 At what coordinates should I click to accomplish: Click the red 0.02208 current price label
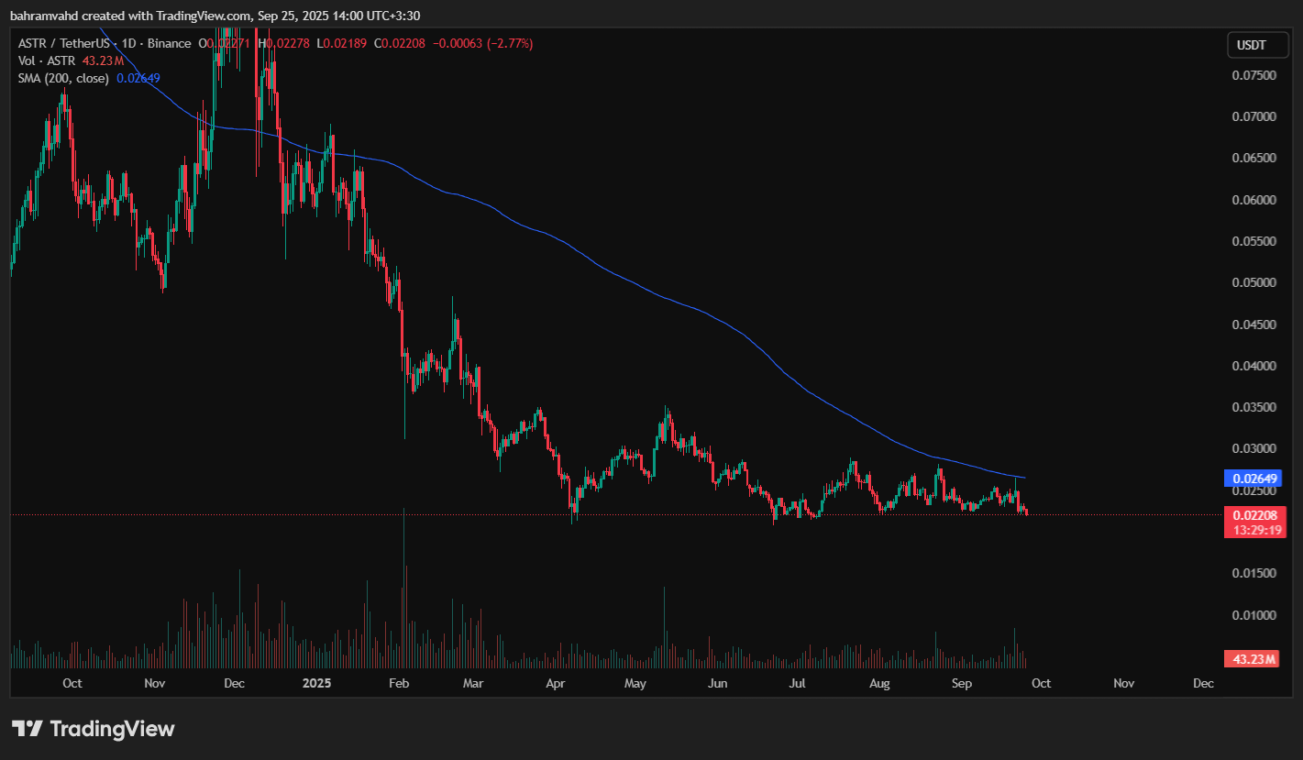point(1251,515)
